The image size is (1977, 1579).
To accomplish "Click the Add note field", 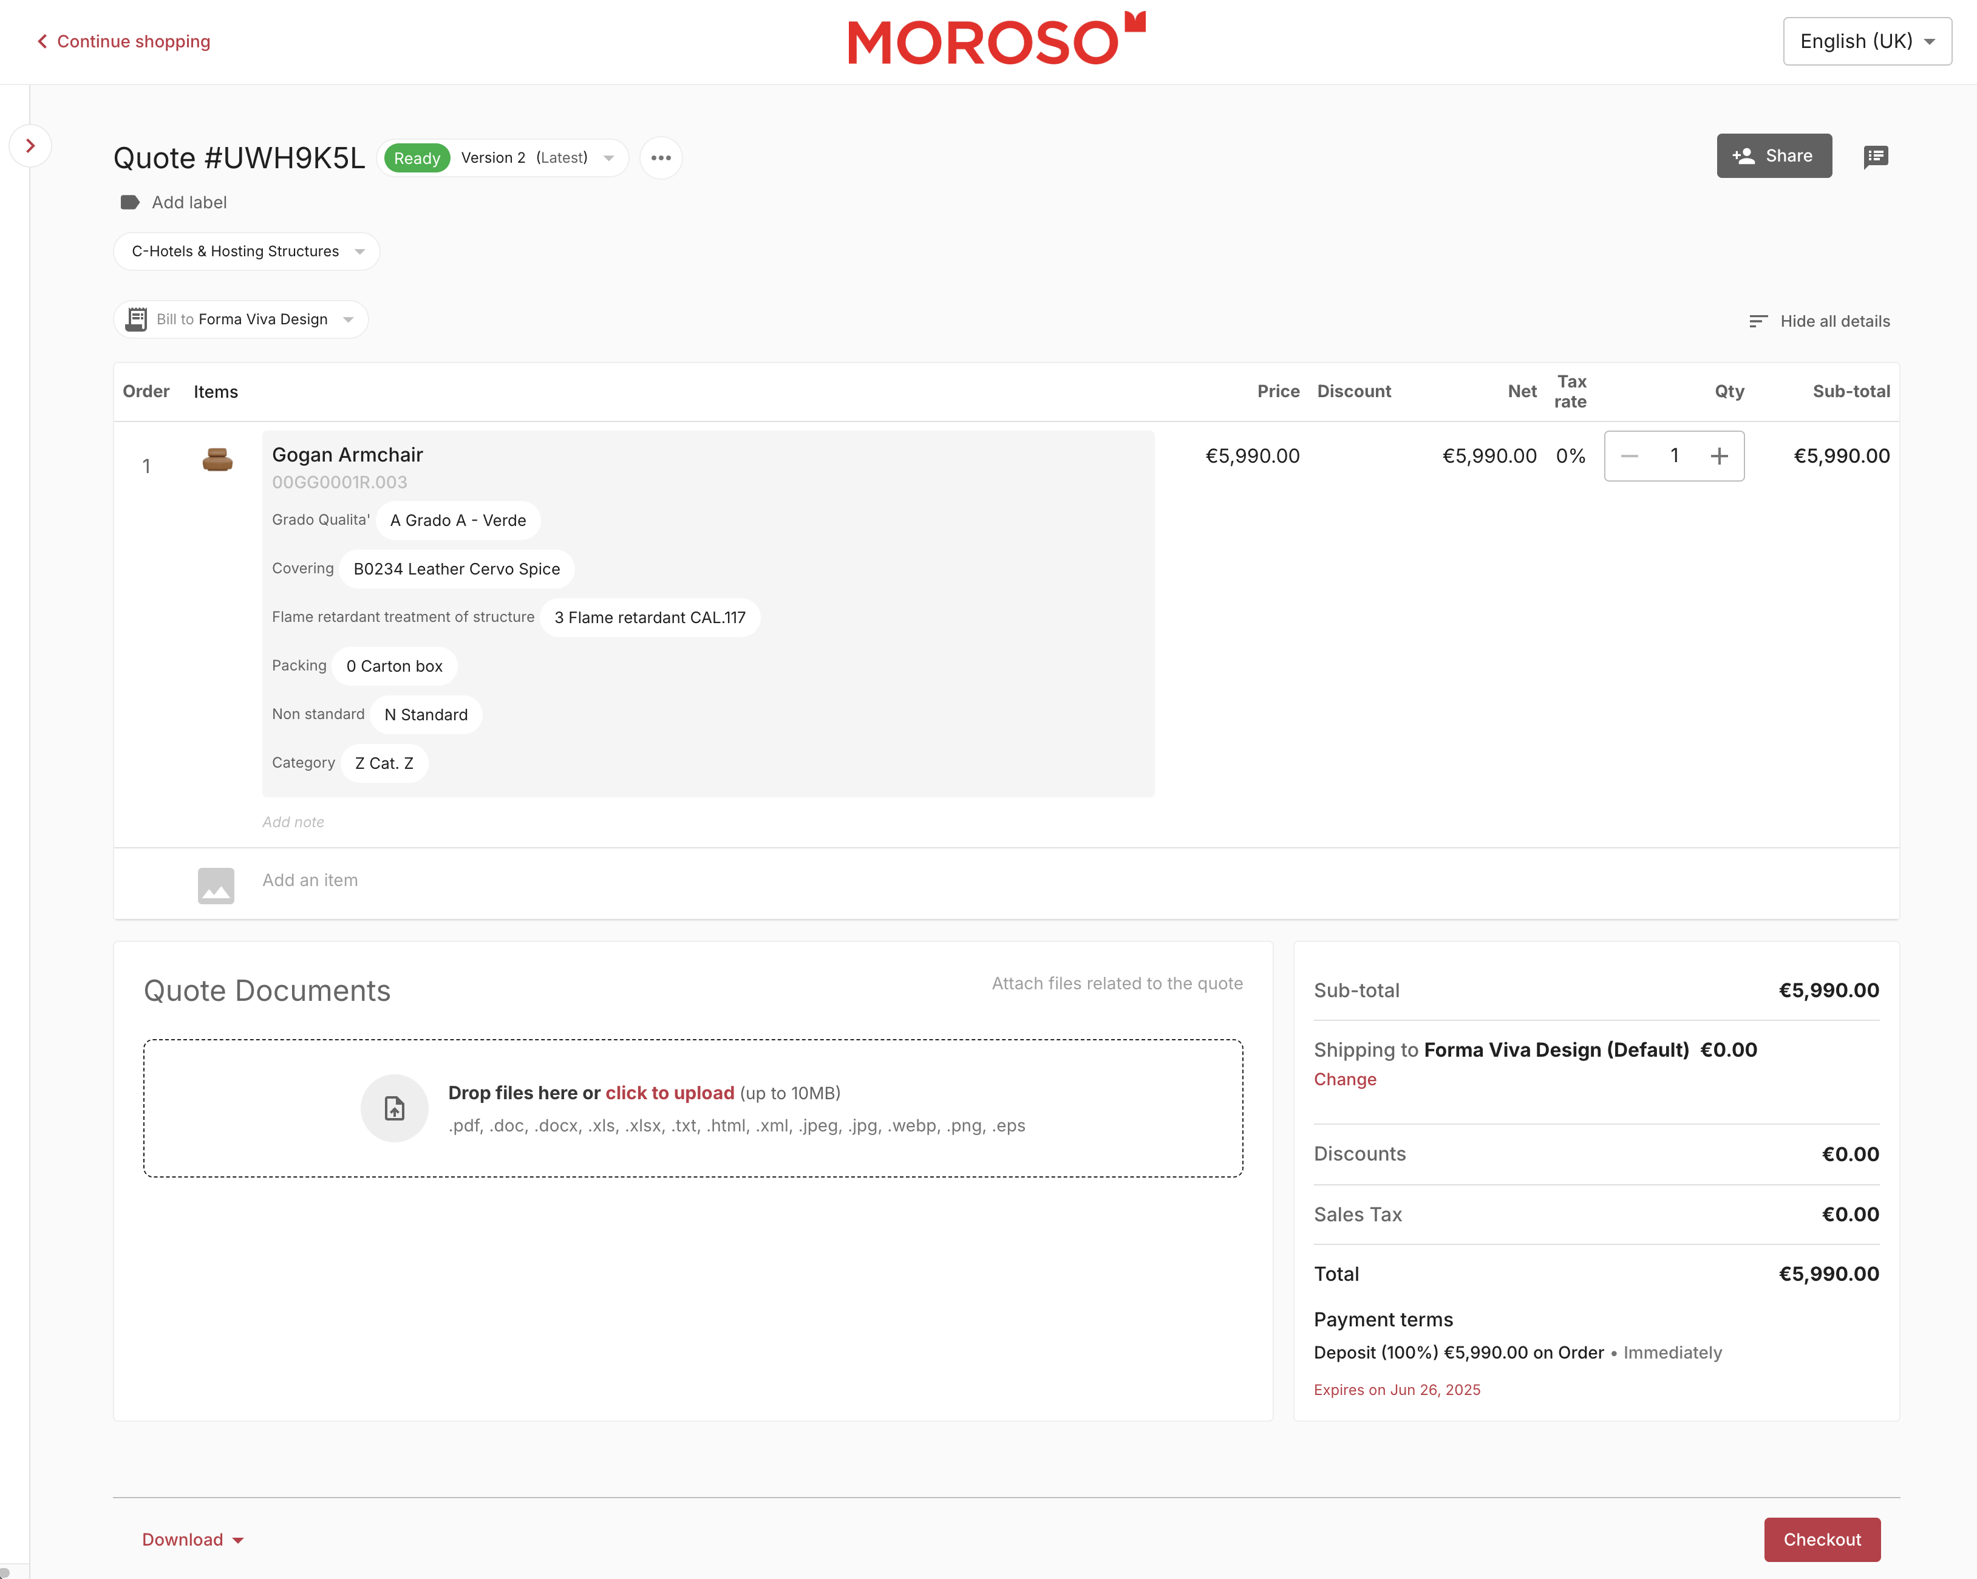I will click(293, 822).
